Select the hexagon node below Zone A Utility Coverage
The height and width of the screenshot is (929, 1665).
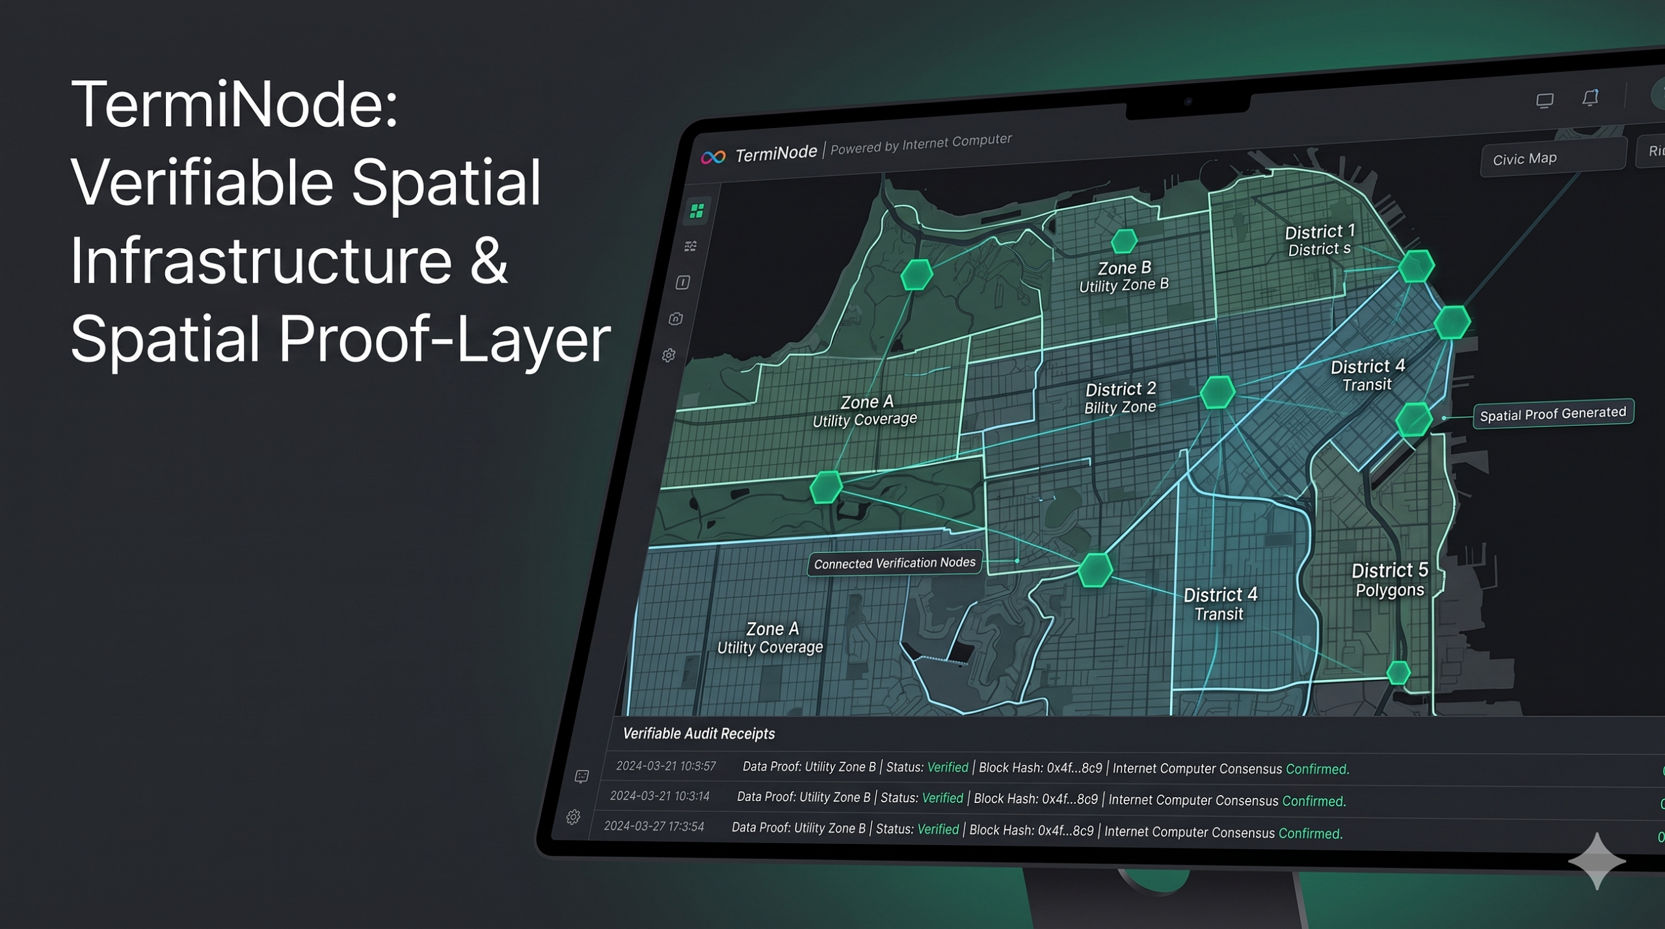click(826, 487)
